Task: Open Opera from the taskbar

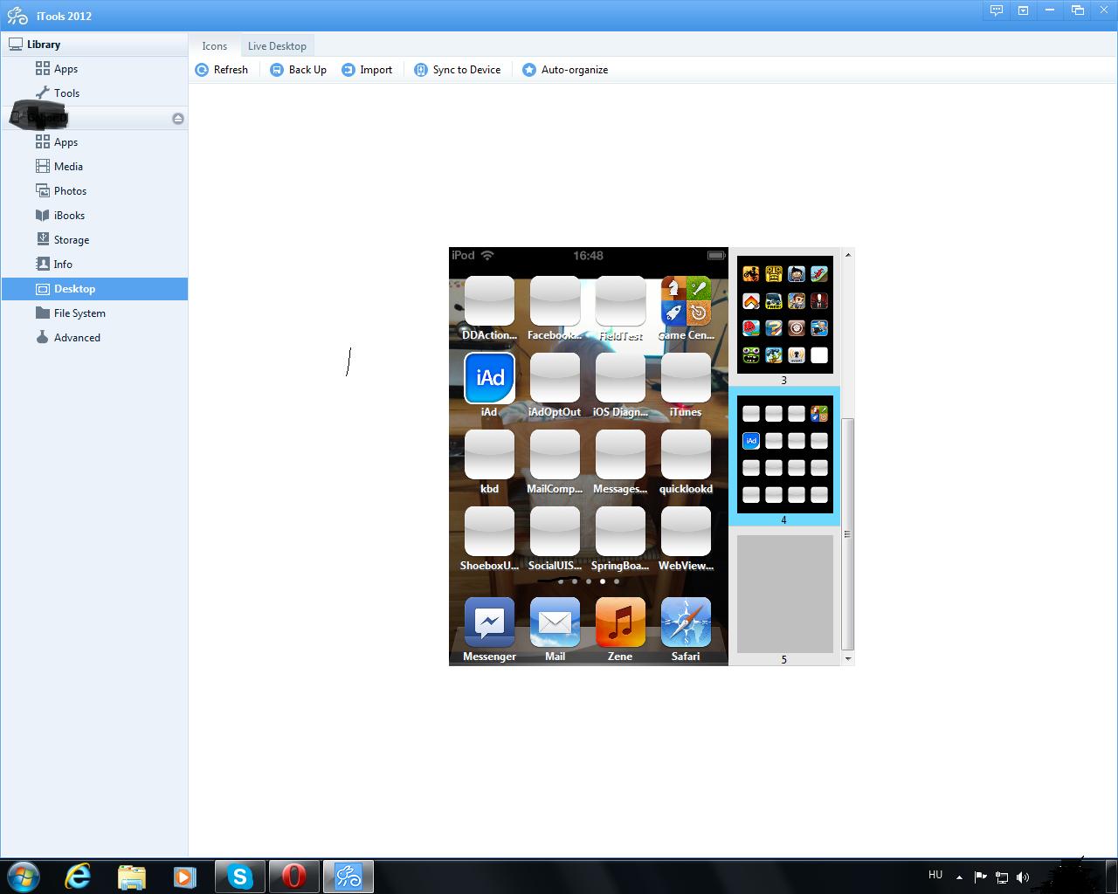Action: pos(293,877)
